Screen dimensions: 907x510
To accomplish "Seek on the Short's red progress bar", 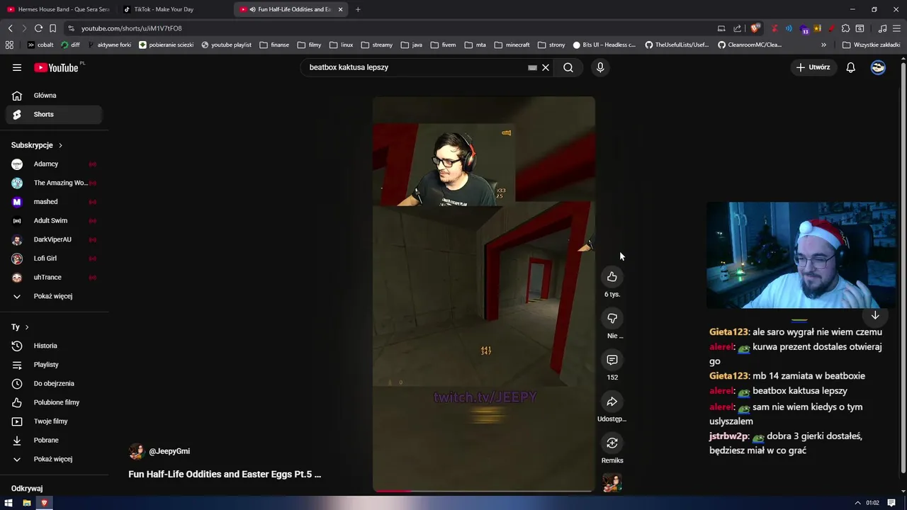I will point(484,490).
